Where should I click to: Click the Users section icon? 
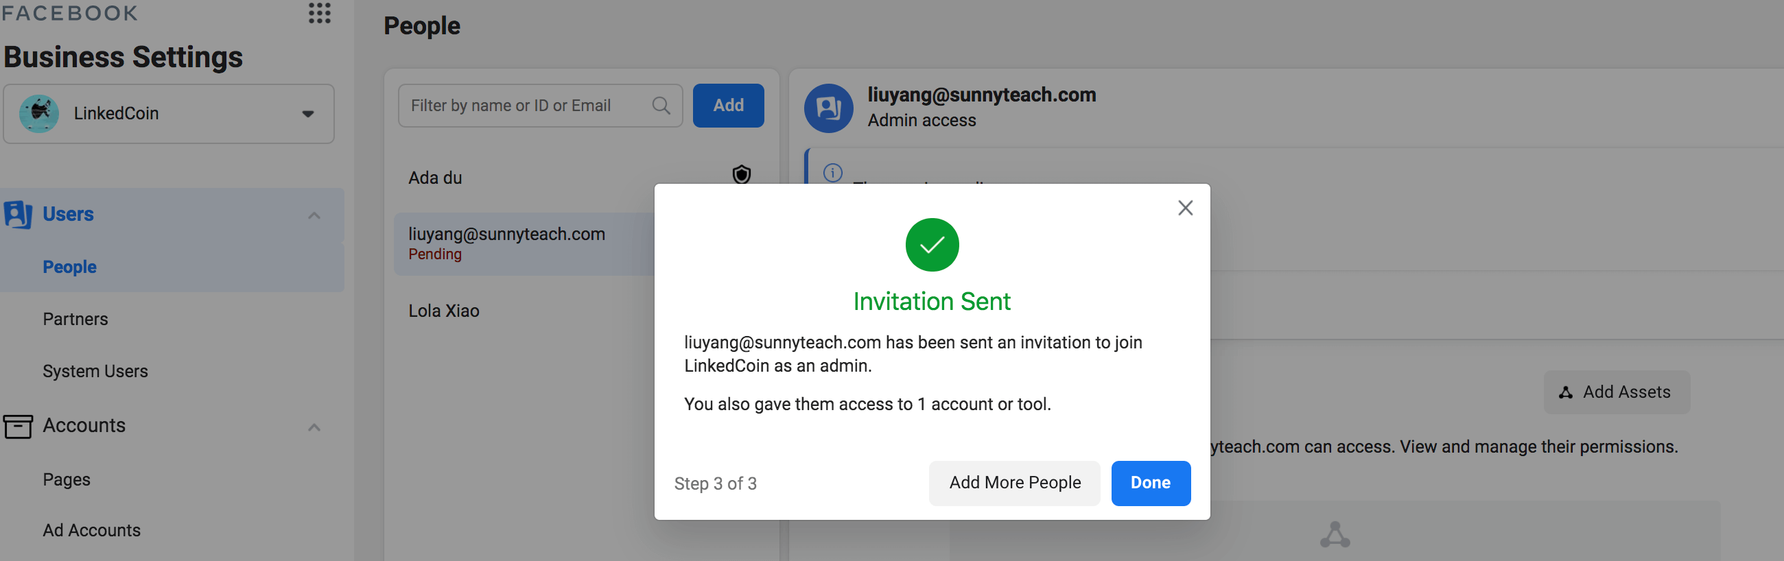18,215
